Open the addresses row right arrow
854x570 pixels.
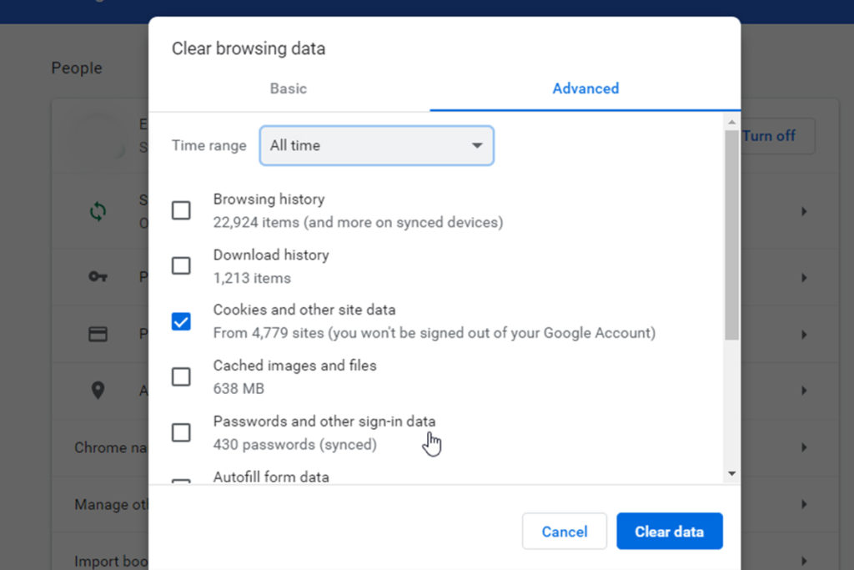point(804,391)
